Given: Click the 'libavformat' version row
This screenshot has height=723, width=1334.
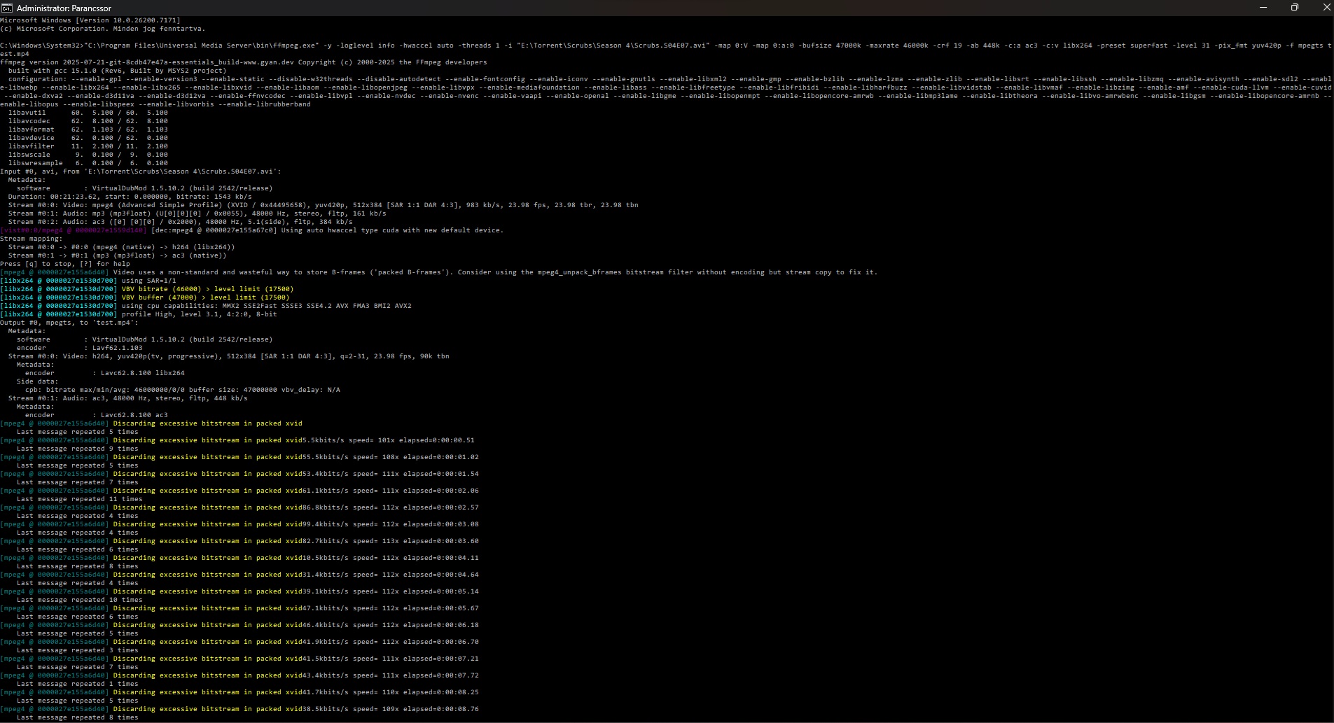Looking at the screenshot, I should 88,129.
